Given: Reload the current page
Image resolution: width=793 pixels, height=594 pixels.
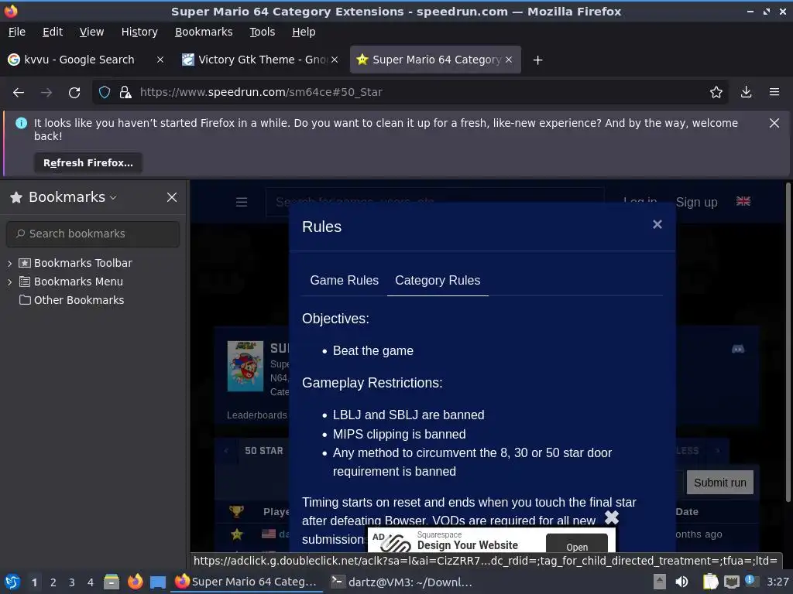Looking at the screenshot, I should [74, 93].
